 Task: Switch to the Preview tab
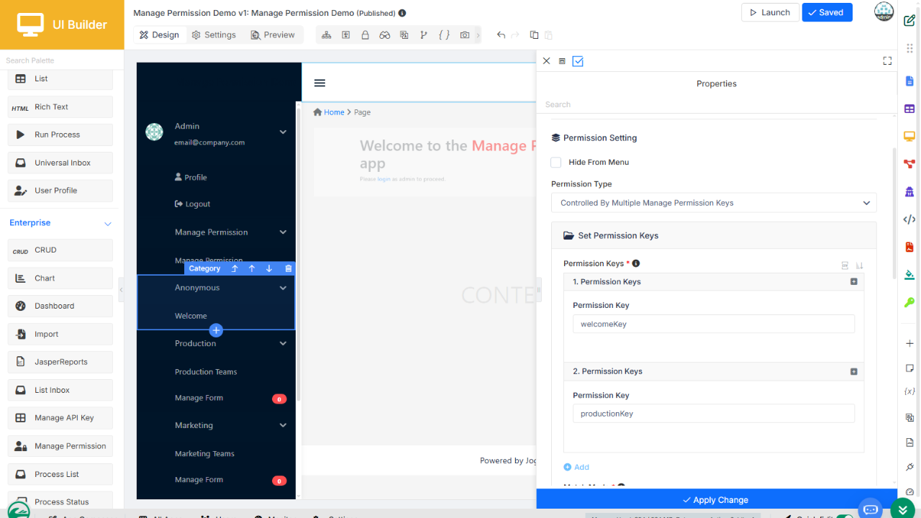(273, 35)
